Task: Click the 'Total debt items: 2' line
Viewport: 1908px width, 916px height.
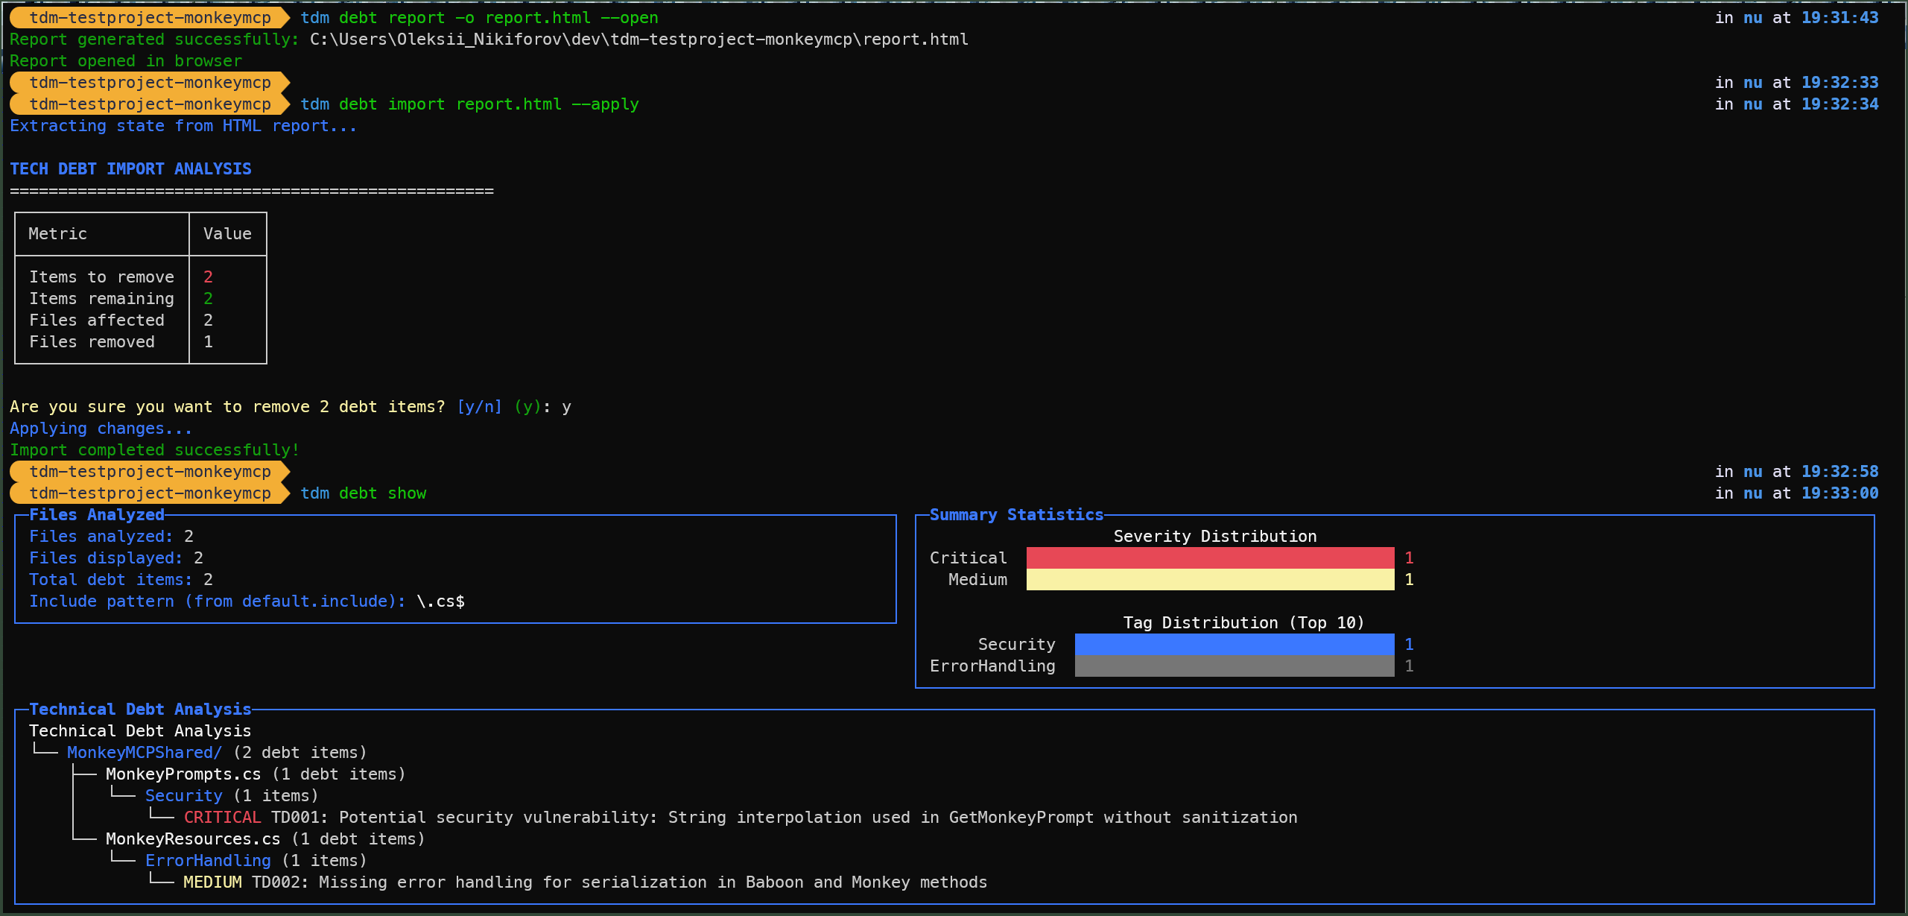Action: [121, 580]
